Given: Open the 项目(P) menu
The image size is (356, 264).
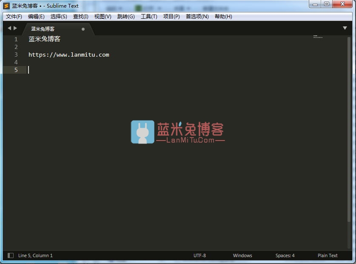Looking at the screenshot, I should (x=171, y=16).
